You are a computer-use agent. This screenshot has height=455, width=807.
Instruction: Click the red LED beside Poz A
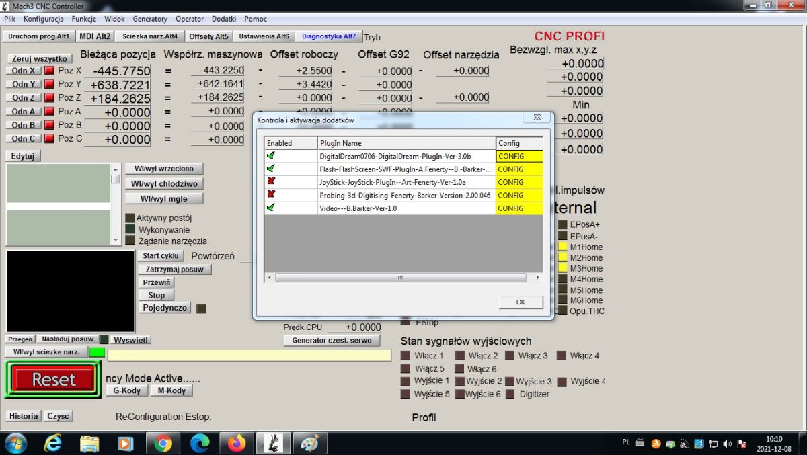pyautogui.click(x=48, y=112)
